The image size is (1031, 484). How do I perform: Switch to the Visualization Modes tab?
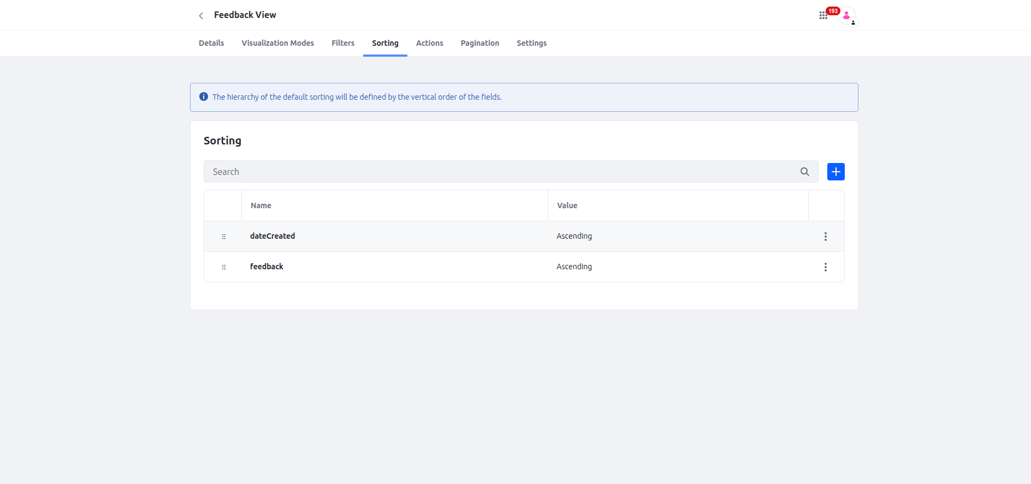277,43
